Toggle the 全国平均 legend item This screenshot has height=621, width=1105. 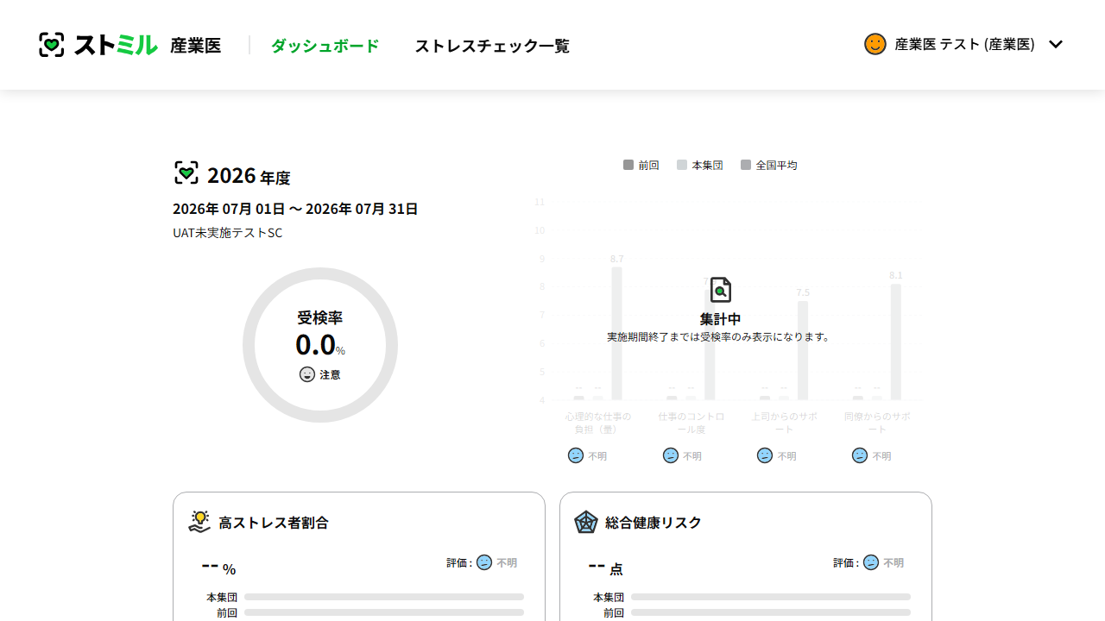[x=768, y=165]
